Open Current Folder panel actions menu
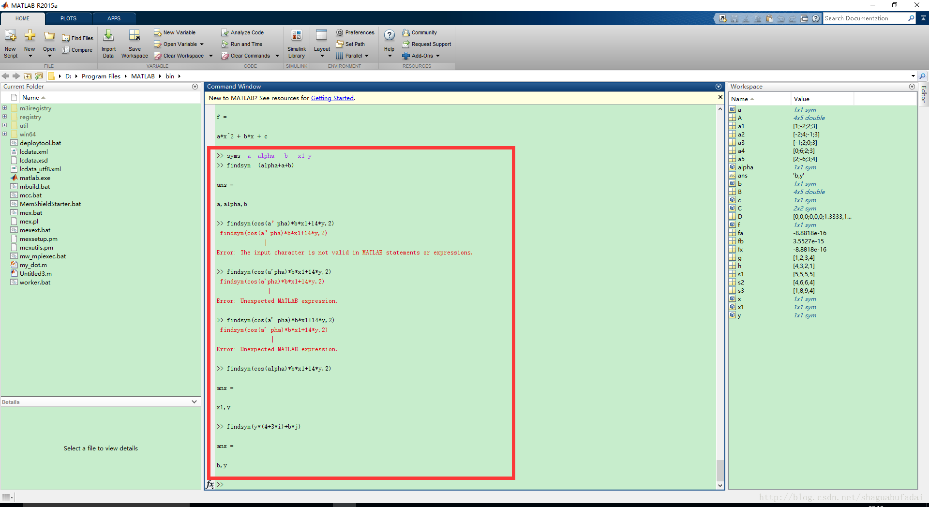Screen dimensions: 929x507 tap(195, 87)
